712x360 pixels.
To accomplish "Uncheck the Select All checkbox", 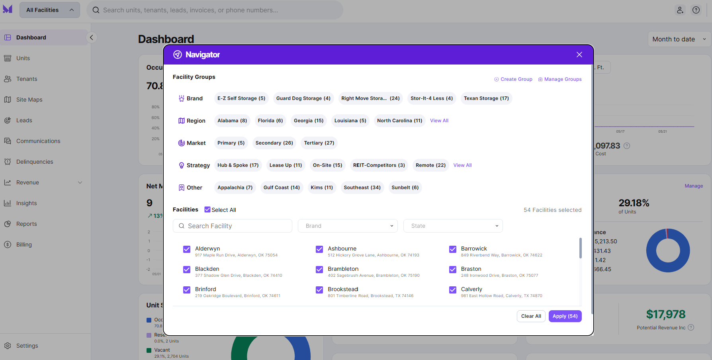I will [207, 209].
